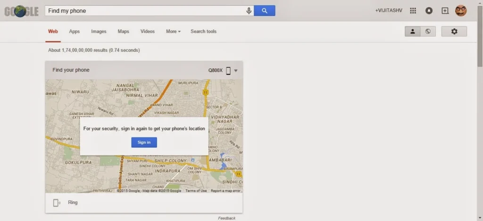Expand the More dropdown menu
Viewport: 483px width, 221px height.
click(x=173, y=32)
